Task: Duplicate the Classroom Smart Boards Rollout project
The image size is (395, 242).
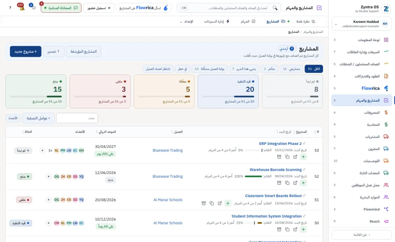Action: (211, 203)
